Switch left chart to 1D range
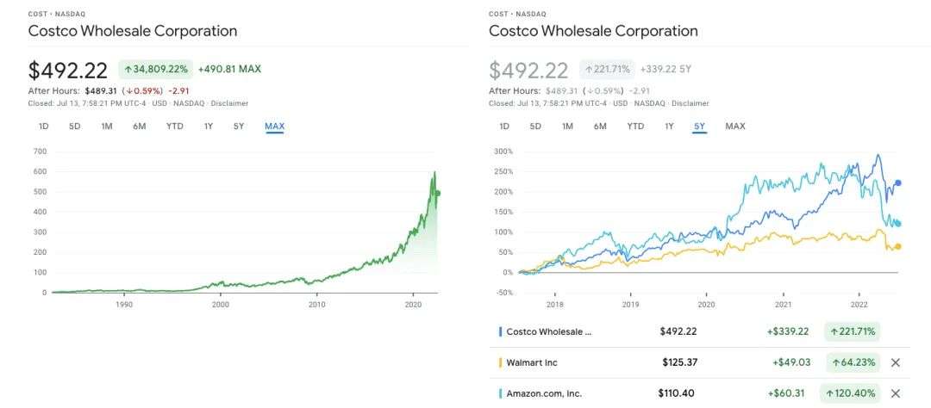The image size is (931, 408). [44, 127]
